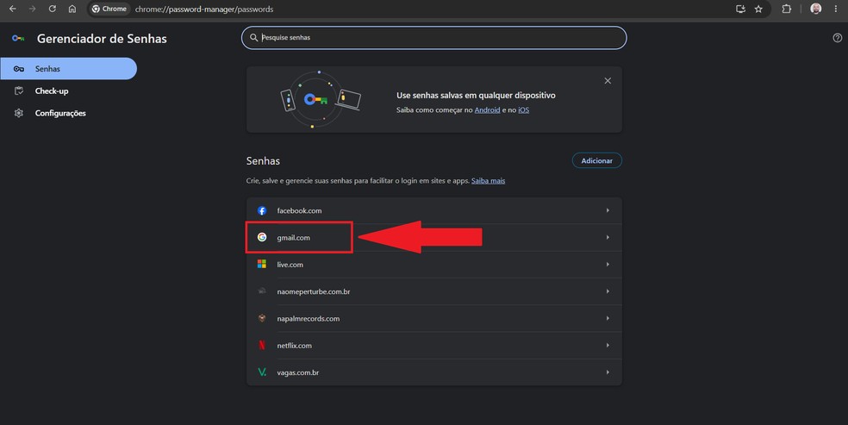Screen dimensions: 848x425
Task: Select the Senhas sidebar tab
Action: (x=68, y=69)
